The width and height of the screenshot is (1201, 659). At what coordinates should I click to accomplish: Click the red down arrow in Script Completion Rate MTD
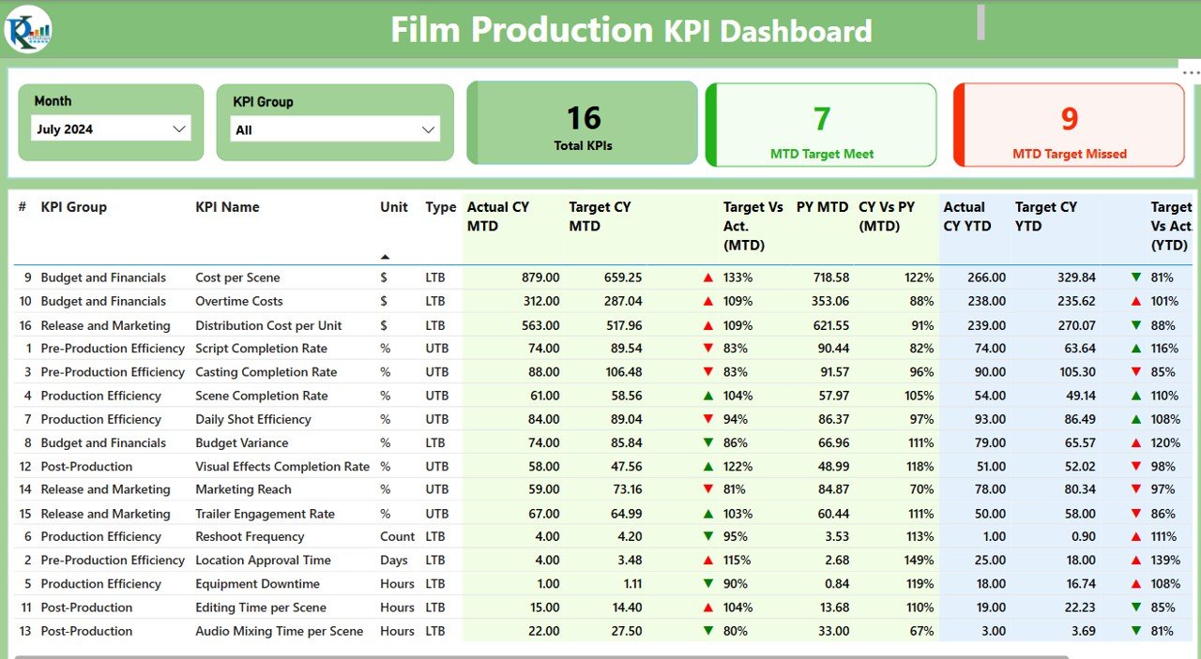pos(708,349)
